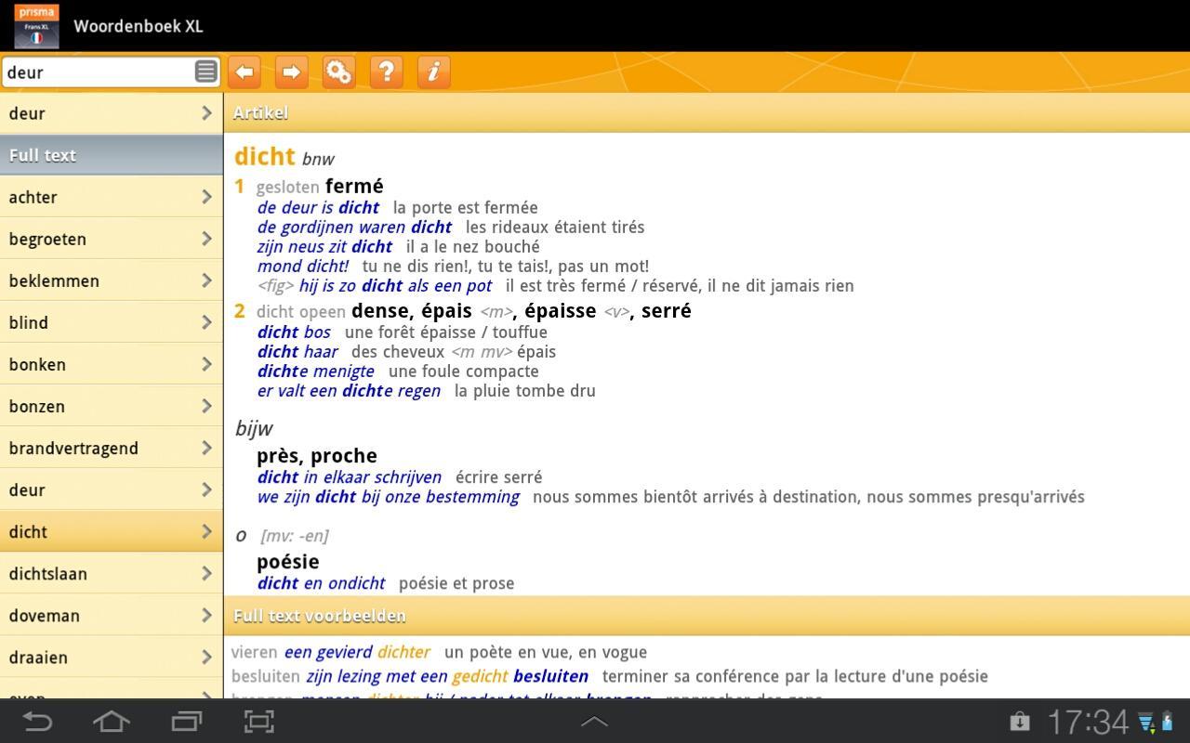Click translation 'poésie' heading
The height and width of the screenshot is (743, 1190).
coord(288,561)
